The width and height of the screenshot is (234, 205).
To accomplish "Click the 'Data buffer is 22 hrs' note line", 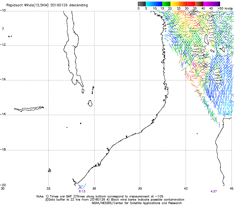I will pos(114,200).
